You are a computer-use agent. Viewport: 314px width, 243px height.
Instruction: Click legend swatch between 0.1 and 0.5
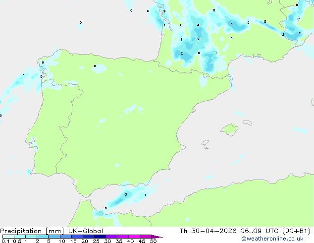point(8,237)
